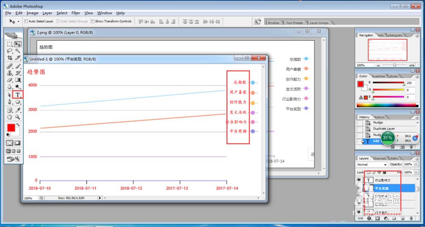This screenshot has width=425, height=227.
Task: Select the Move tool in toolbox
Action: click(x=18, y=44)
